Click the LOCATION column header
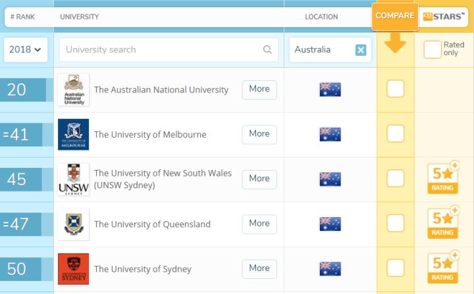The width and height of the screenshot is (474, 294). coord(321,17)
